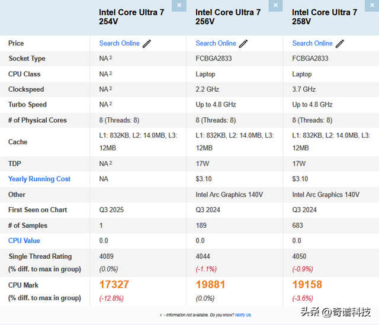The height and width of the screenshot is (325, 379).
Task: Search Online price for Ultra 7 254V
Action: 120,43
